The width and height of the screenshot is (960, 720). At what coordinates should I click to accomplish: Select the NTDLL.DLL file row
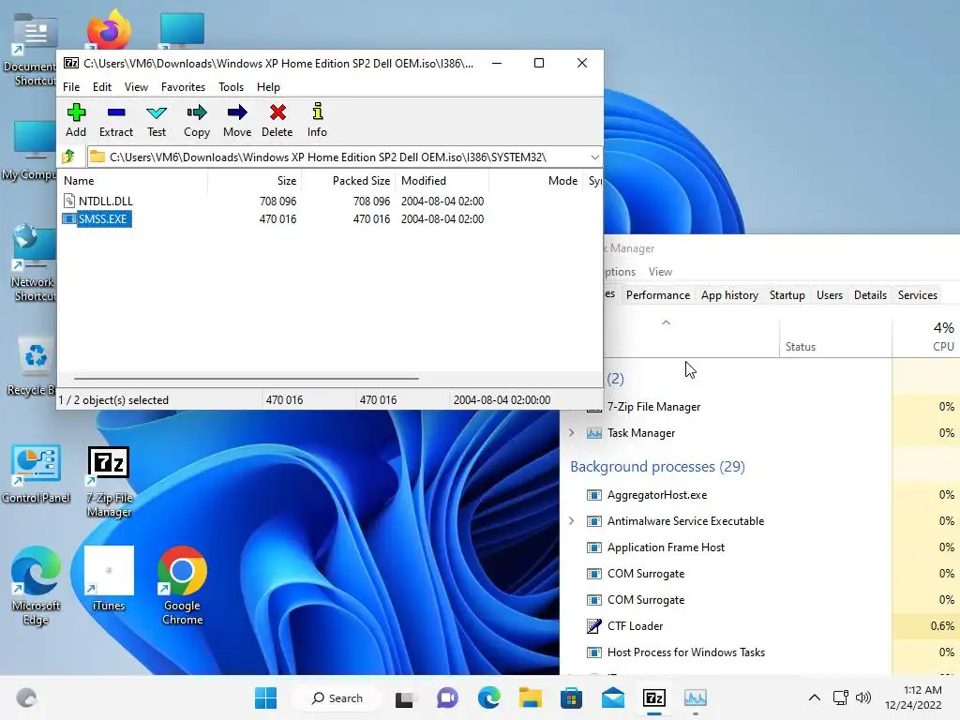click(x=331, y=201)
